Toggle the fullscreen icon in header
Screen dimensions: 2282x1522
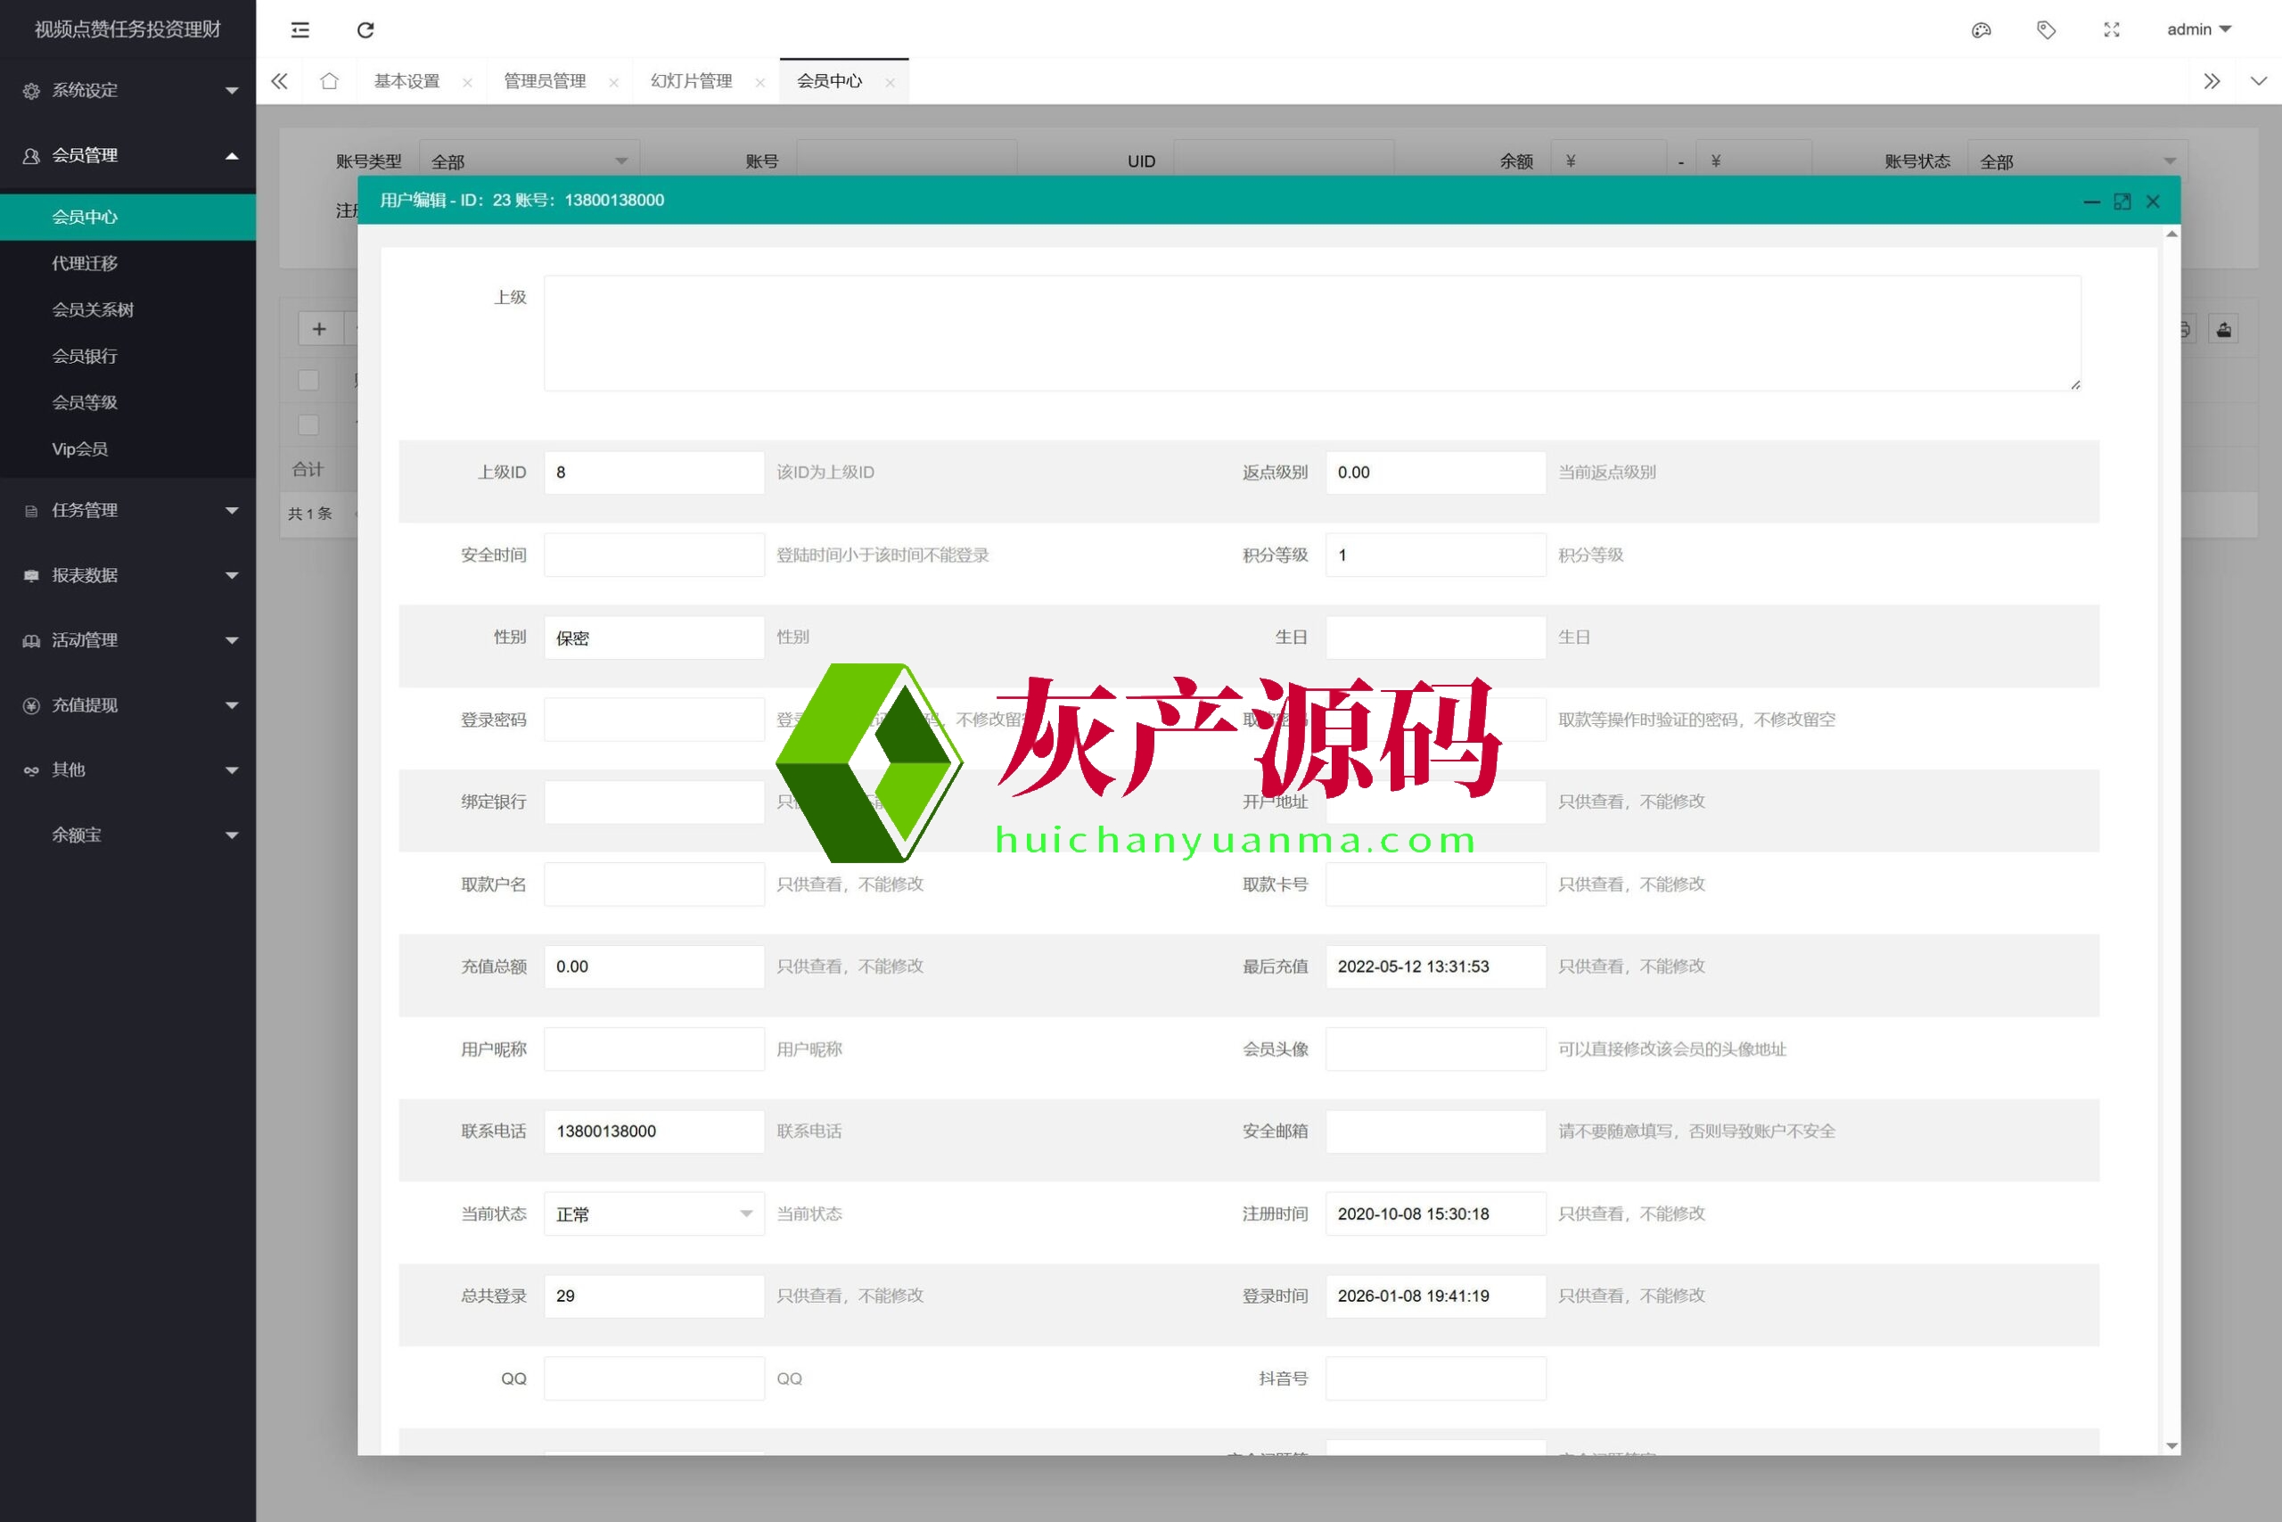pos(2111,30)
